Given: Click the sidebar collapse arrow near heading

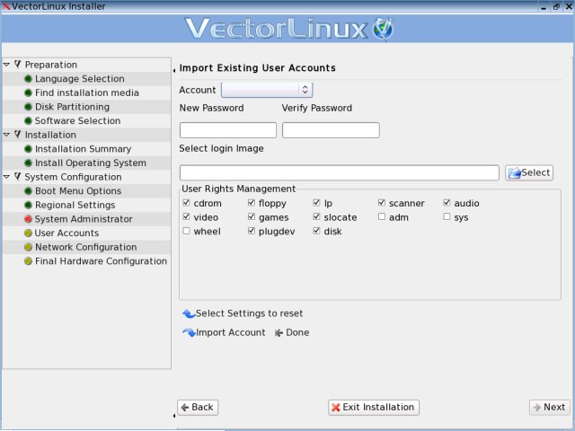Looking at the screenshot, I should coord(174,70).
